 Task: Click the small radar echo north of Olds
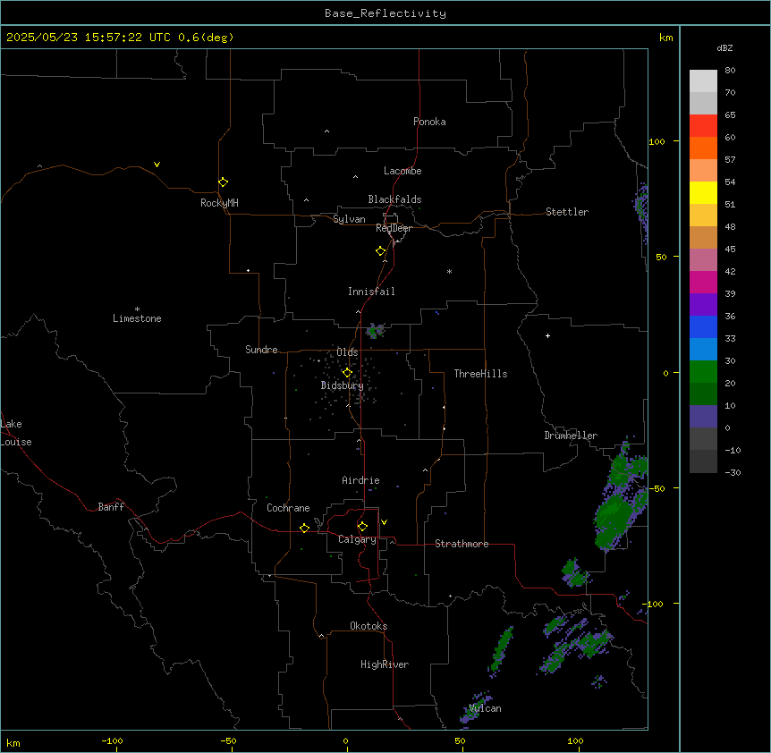point(375,331)
